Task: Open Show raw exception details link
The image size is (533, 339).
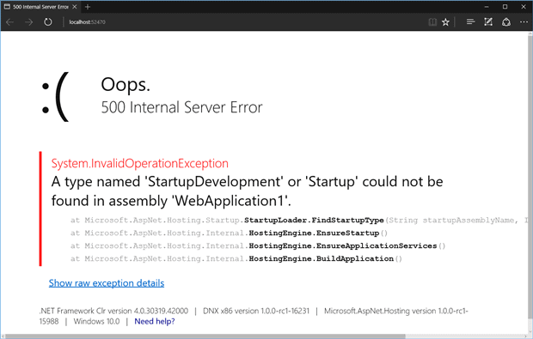Action: click(107, 283)
